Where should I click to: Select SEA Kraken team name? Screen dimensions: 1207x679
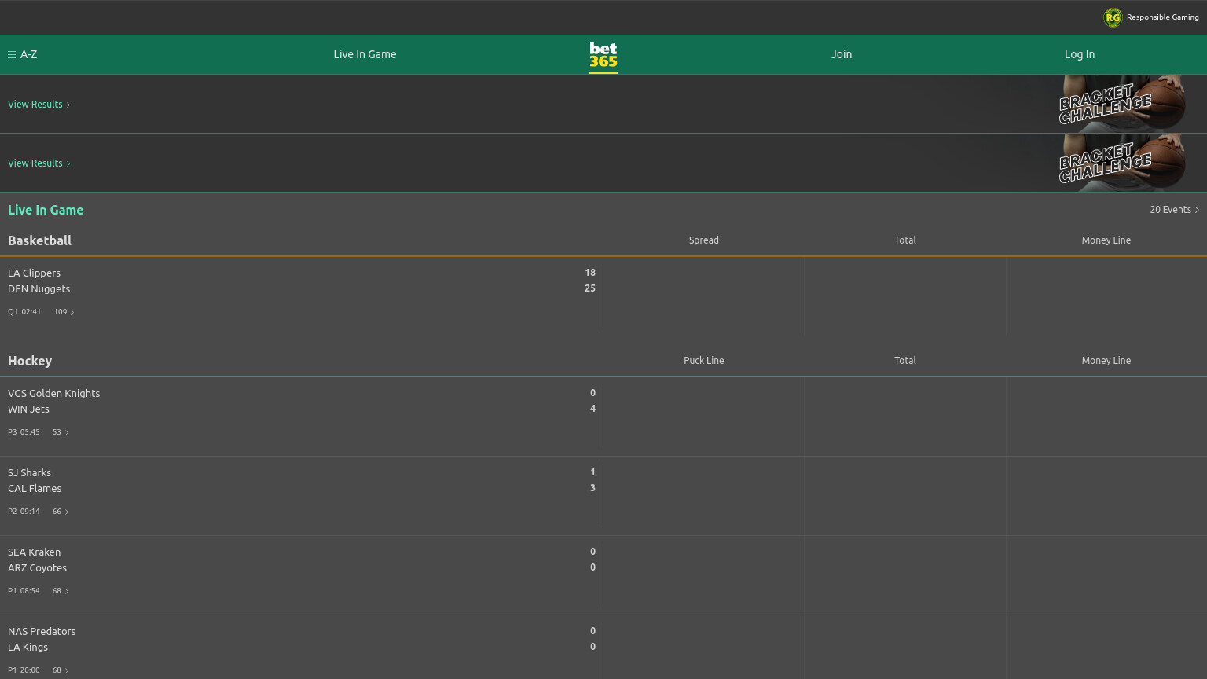[x=34, y=552]
